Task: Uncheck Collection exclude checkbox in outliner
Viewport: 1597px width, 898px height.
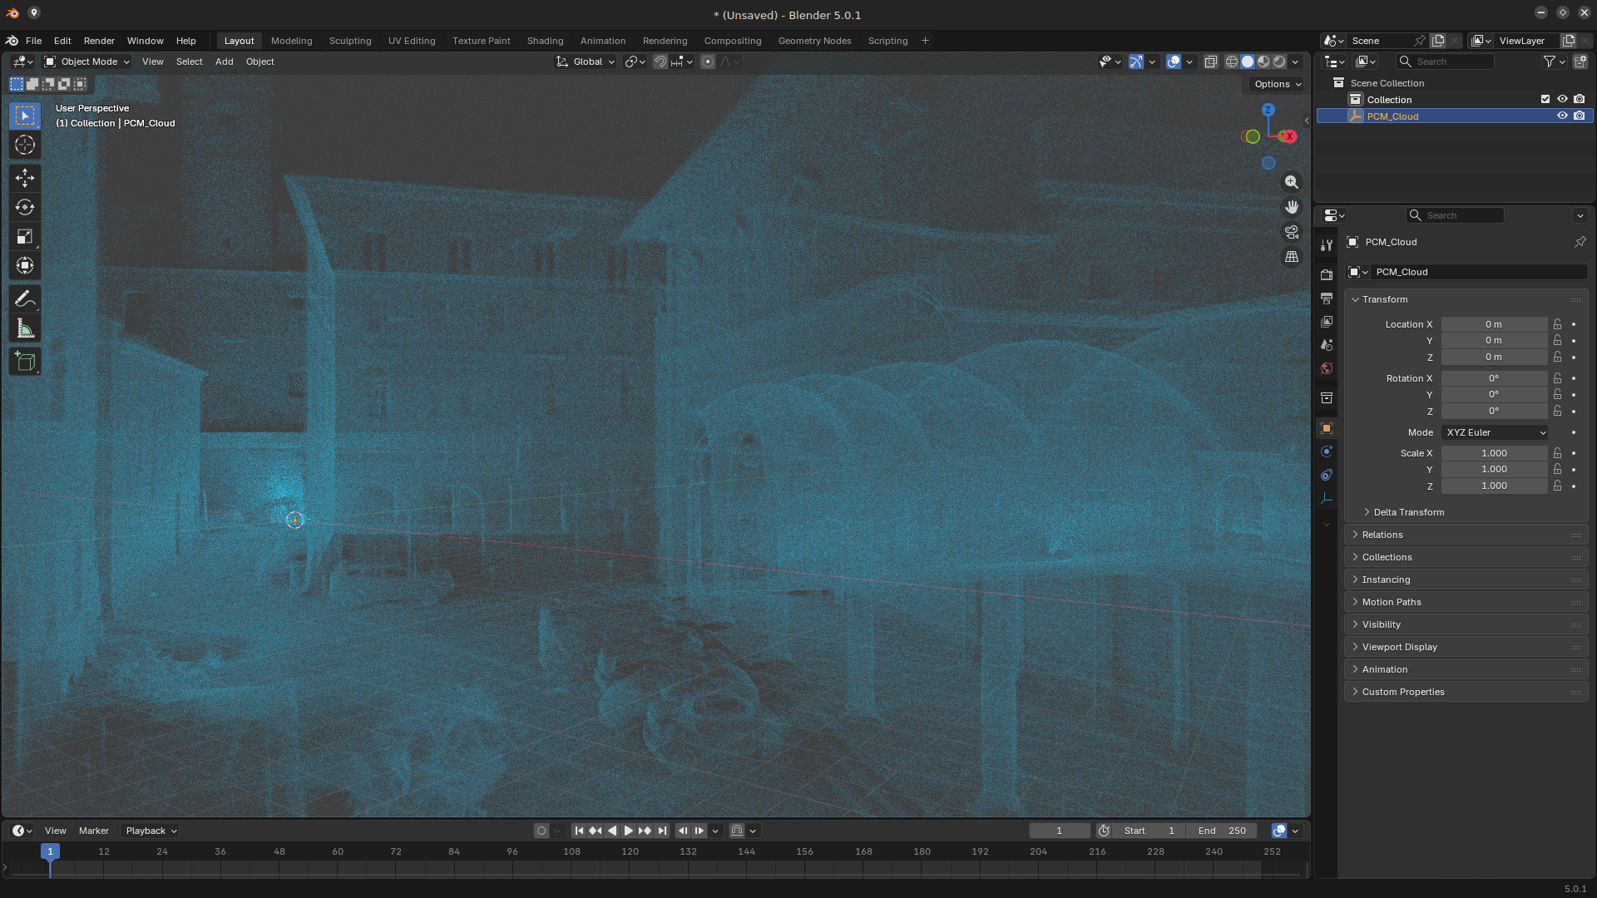Action: [x=1545, y=99]
